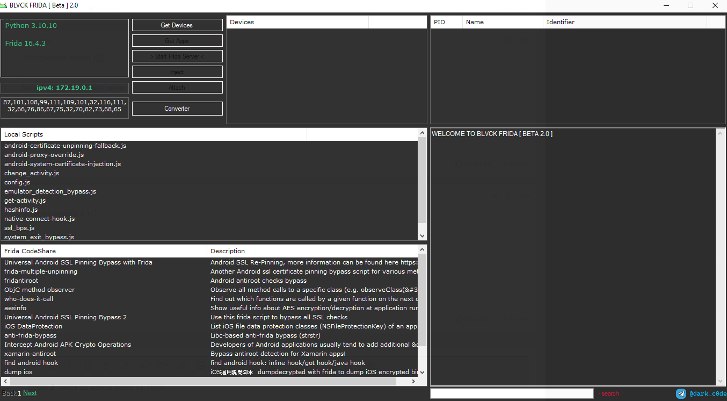Click Local Scripts scrollbar down arrow
This screenshot has width=727, height=401.
tap(422, 236)
